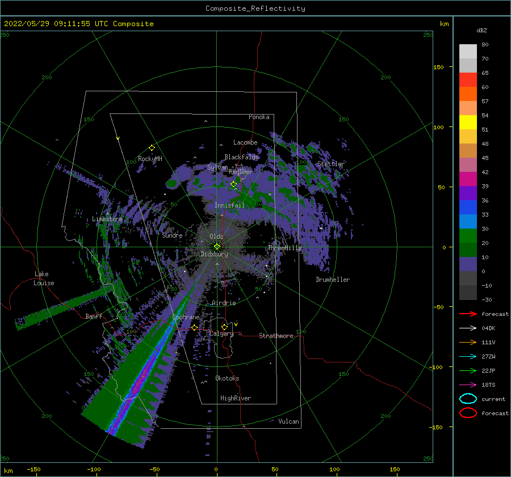Pick the orange 57-60 dBZ swatch
Viewport: 511px width, 477px height.
coord(468,94)
